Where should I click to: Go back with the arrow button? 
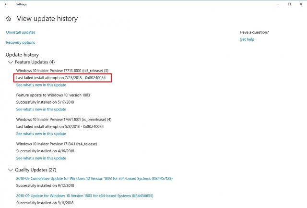6,4
